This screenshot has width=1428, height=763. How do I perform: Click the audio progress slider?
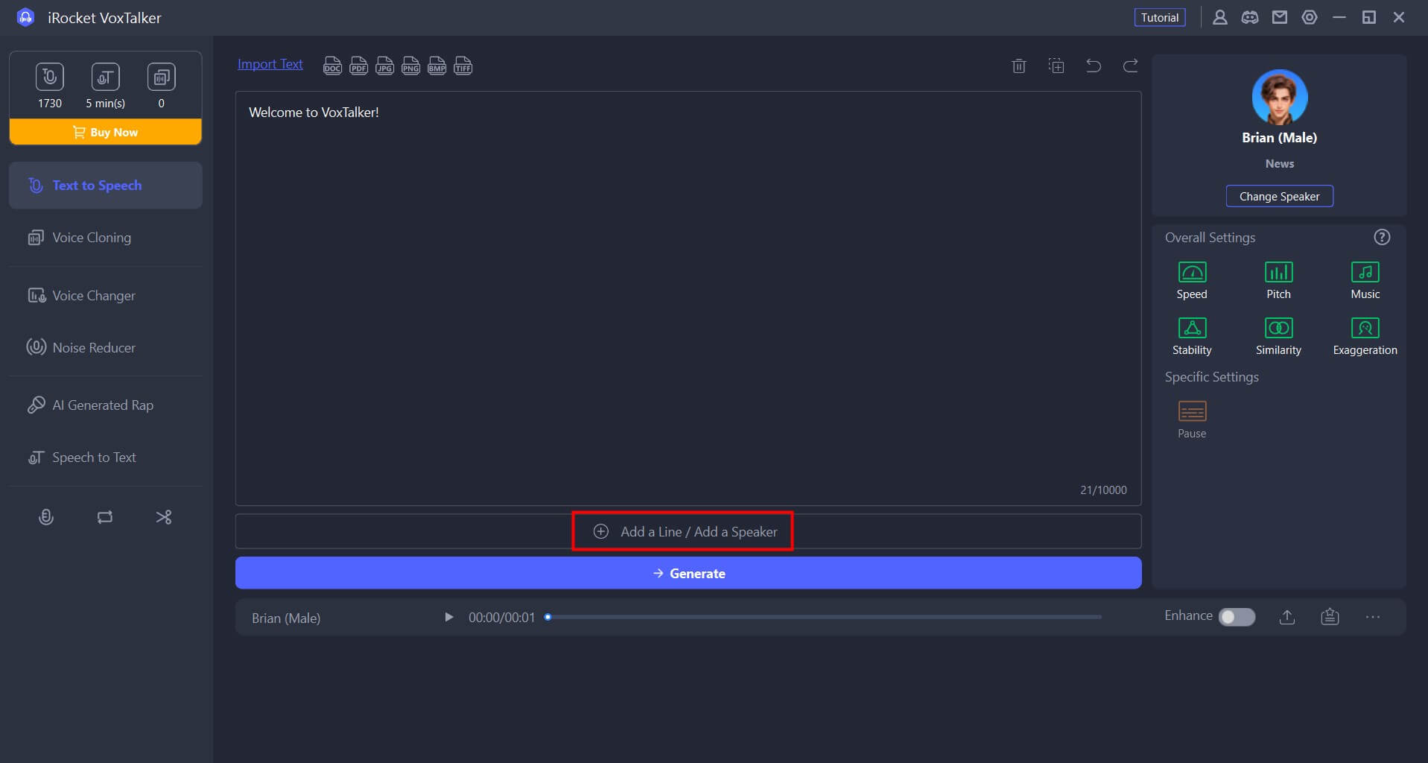click(824, 617)
